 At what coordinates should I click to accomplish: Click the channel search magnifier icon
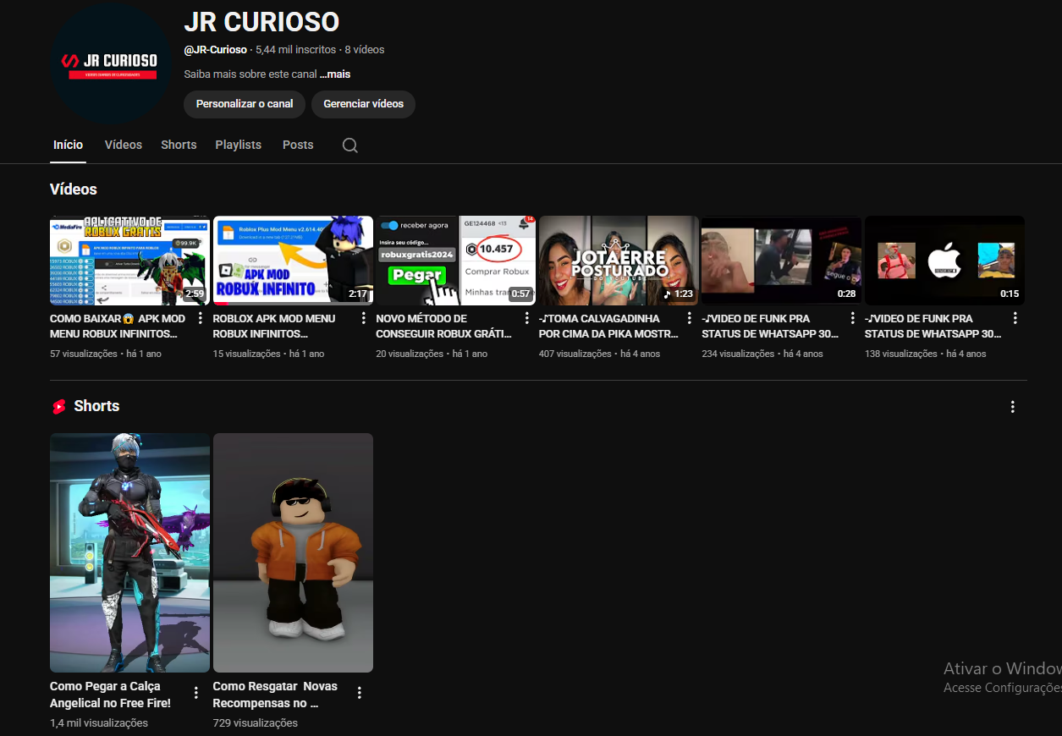[349, 146]
